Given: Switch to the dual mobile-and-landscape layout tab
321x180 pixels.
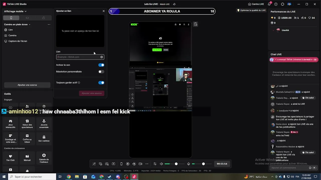Looking at the screenshot, I should (43, 18).
